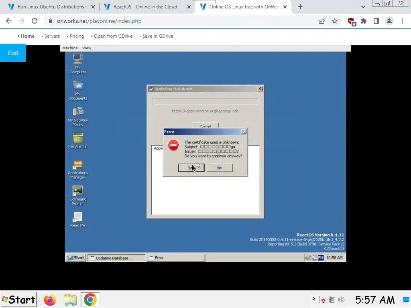411x308 pixels.
Task: Click the blue Exit button
Action: (13, 53)
